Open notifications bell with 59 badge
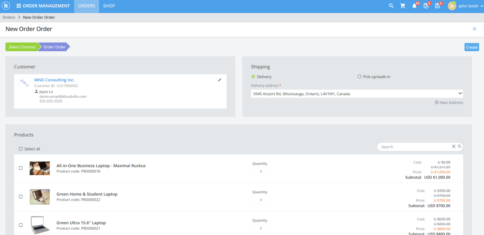The height and width of the screenshot is (235, 484). 414,6
